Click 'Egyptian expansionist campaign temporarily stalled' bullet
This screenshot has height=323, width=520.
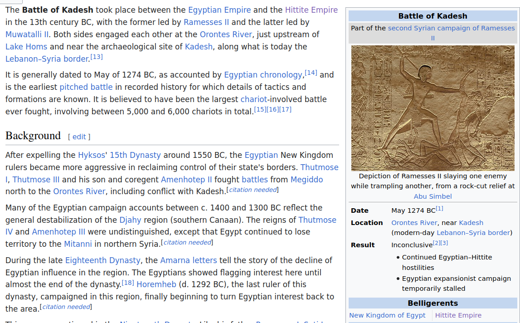click(457, 284)
